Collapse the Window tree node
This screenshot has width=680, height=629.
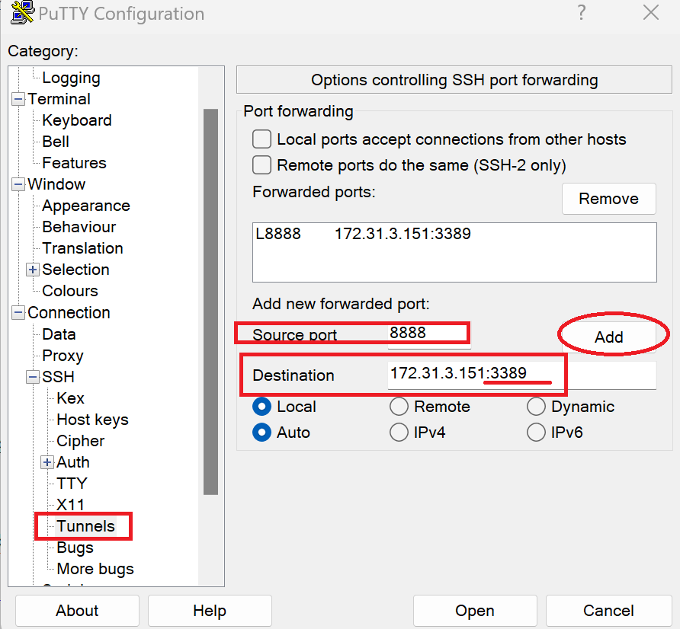[18, 184]
